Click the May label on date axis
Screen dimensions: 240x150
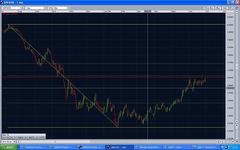[174, 12]
